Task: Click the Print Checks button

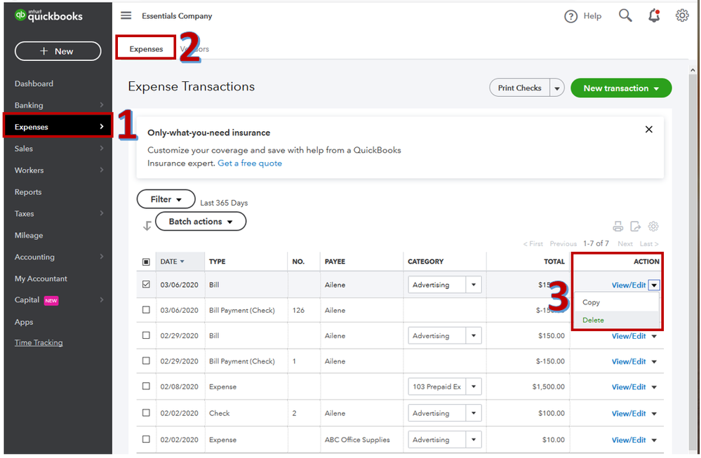Action: [520, 88]
